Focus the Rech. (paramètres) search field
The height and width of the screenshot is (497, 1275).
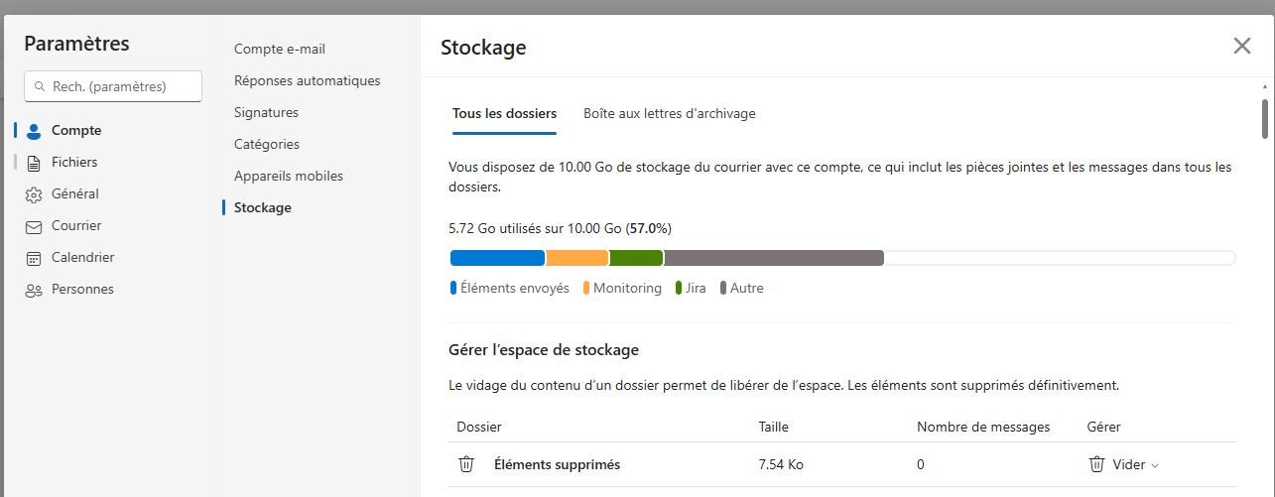[x=113, y=86]
